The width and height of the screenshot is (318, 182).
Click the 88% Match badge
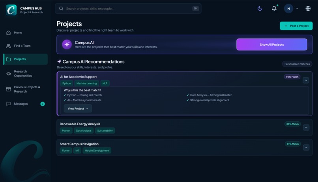point(292,124)
